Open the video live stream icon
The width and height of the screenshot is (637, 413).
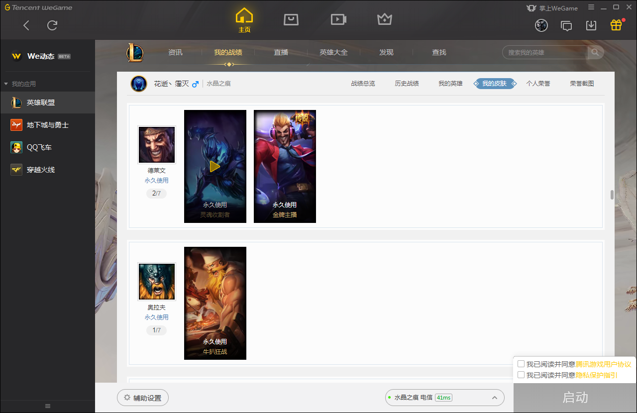coord(338,19)
